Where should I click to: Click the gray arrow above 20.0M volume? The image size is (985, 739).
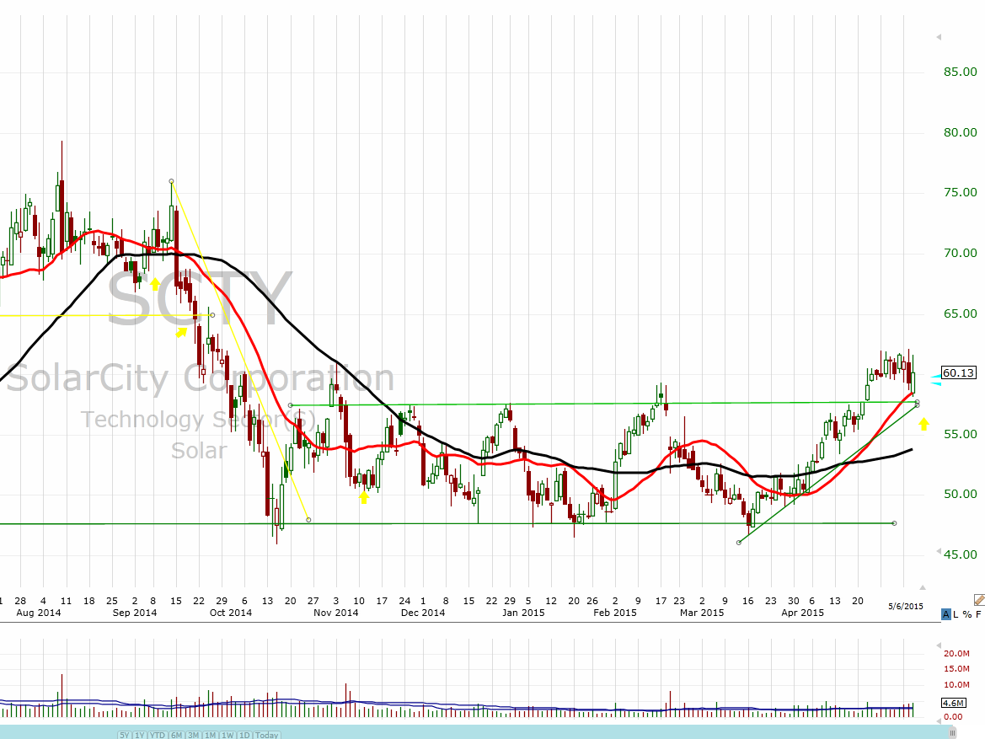[939, 645]
